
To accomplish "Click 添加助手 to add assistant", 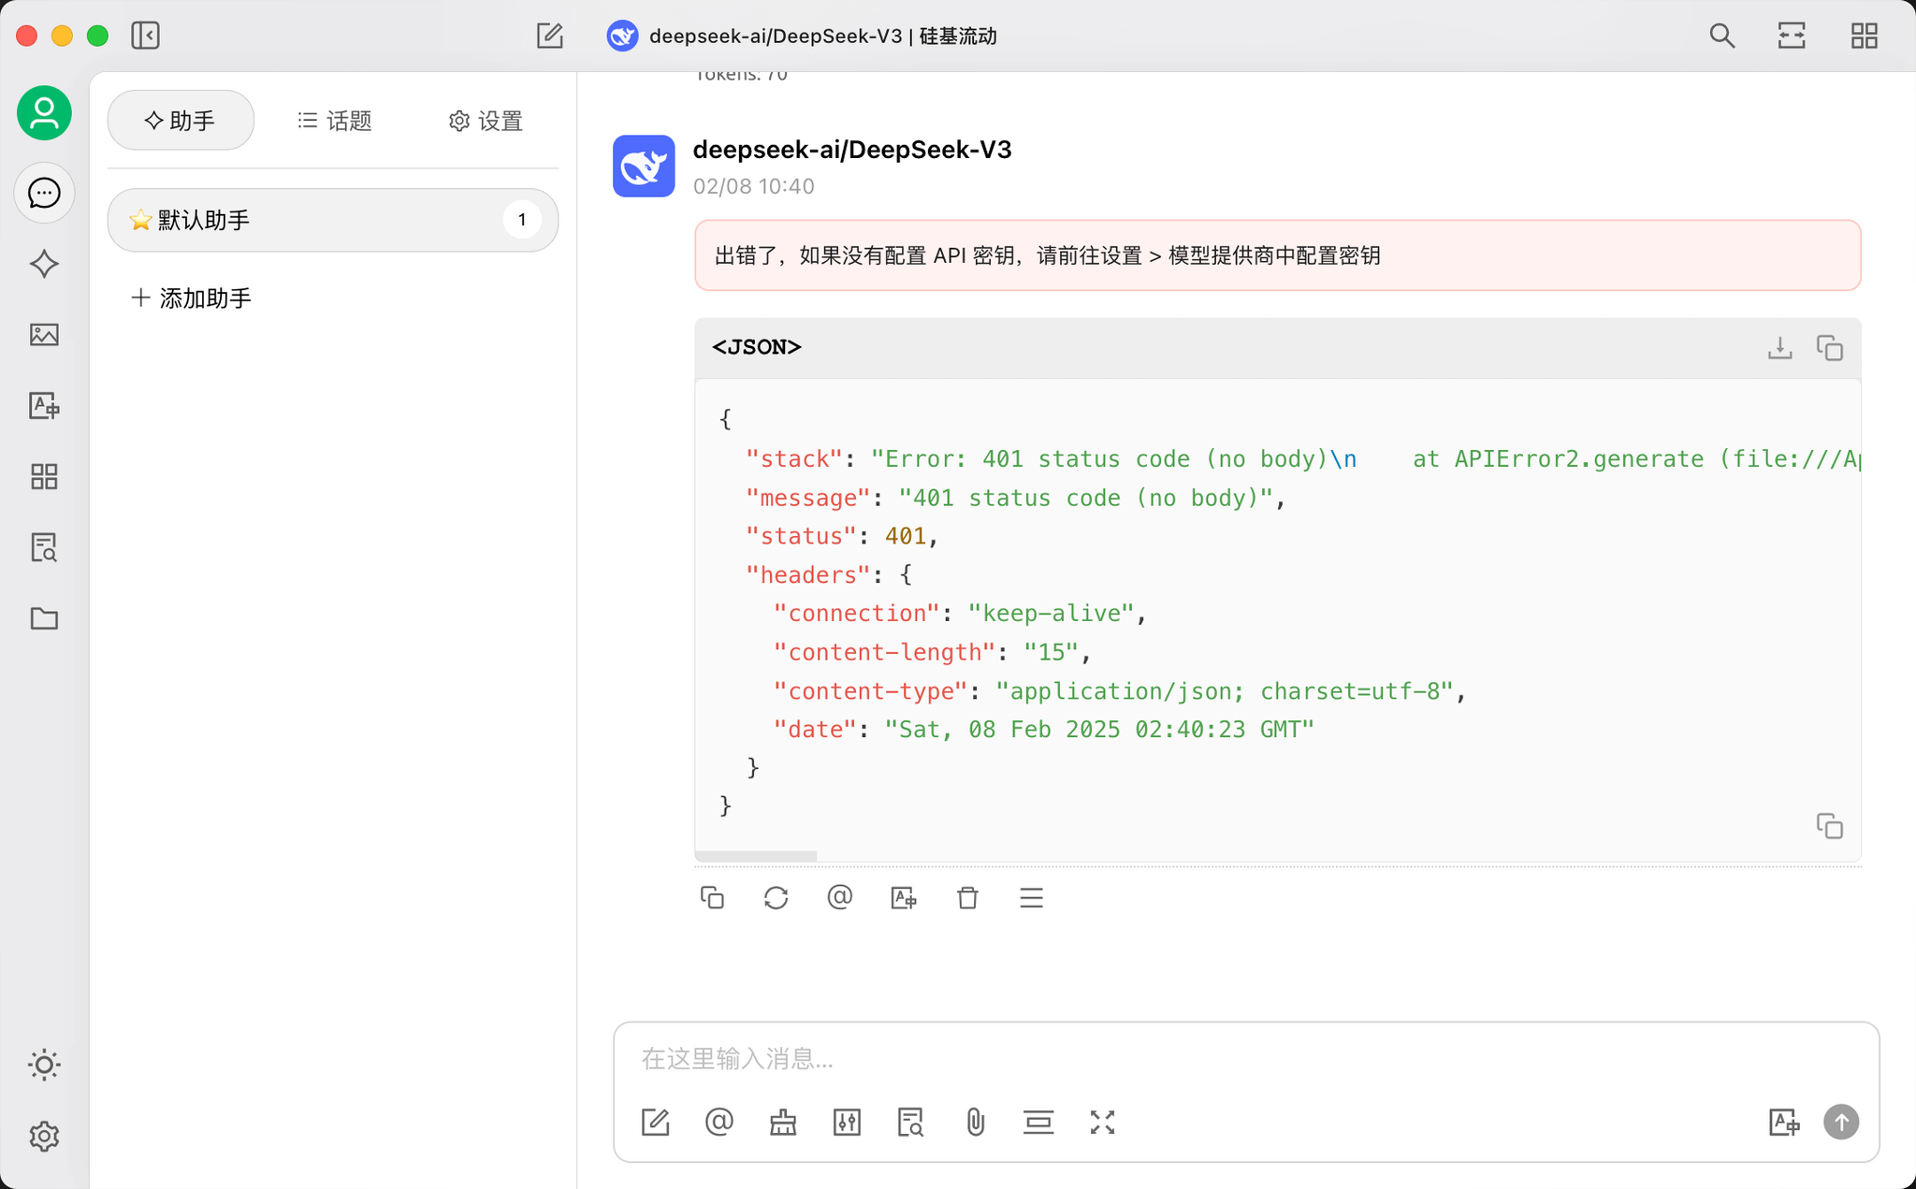I will [192, 298].
